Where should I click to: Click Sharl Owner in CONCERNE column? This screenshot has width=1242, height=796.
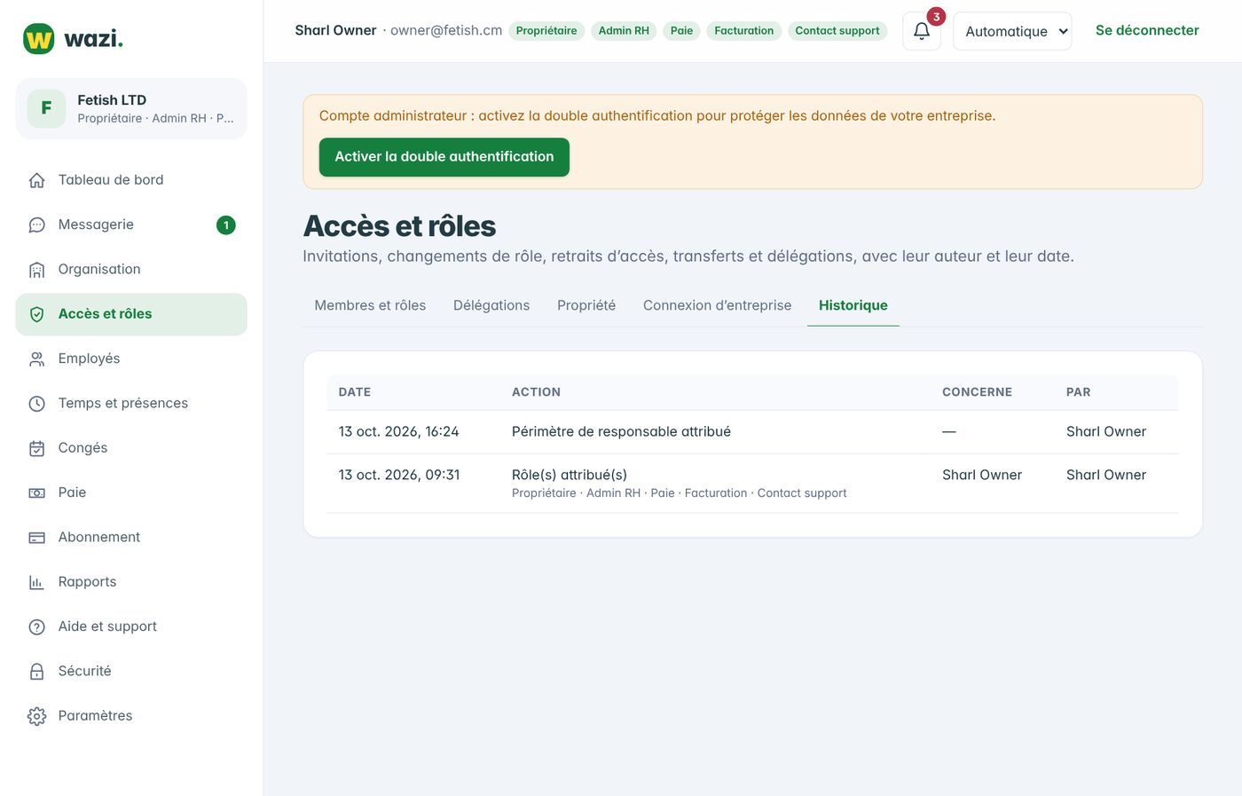pos(982,476)
